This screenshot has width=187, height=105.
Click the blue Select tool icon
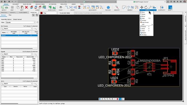coord(170,7)
